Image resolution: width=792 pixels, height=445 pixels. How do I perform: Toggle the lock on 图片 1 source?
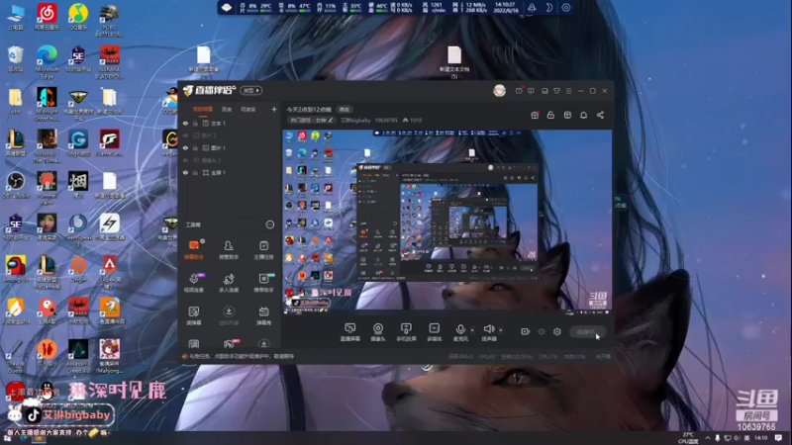(195, 147)
